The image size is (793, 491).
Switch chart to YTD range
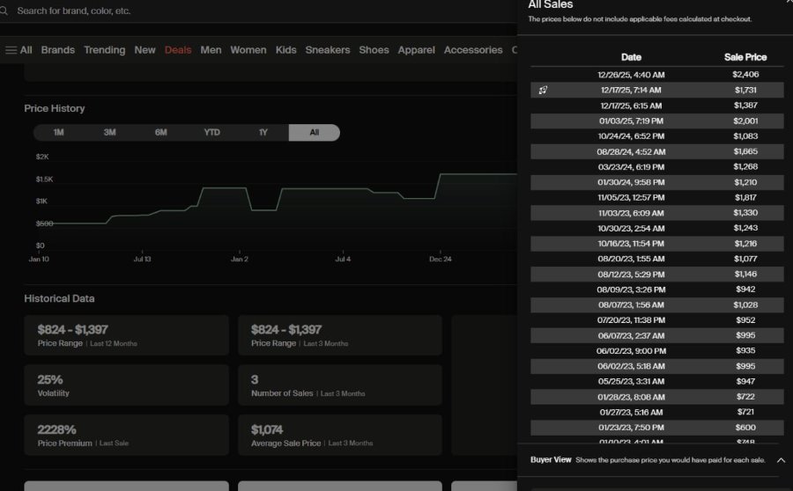[x=211, y=132]
